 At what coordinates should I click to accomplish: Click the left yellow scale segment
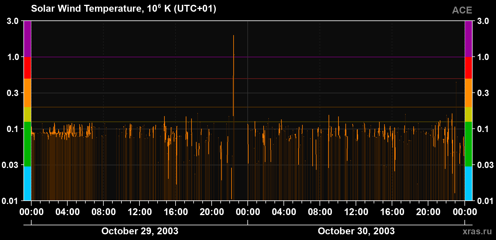point(27,115)
